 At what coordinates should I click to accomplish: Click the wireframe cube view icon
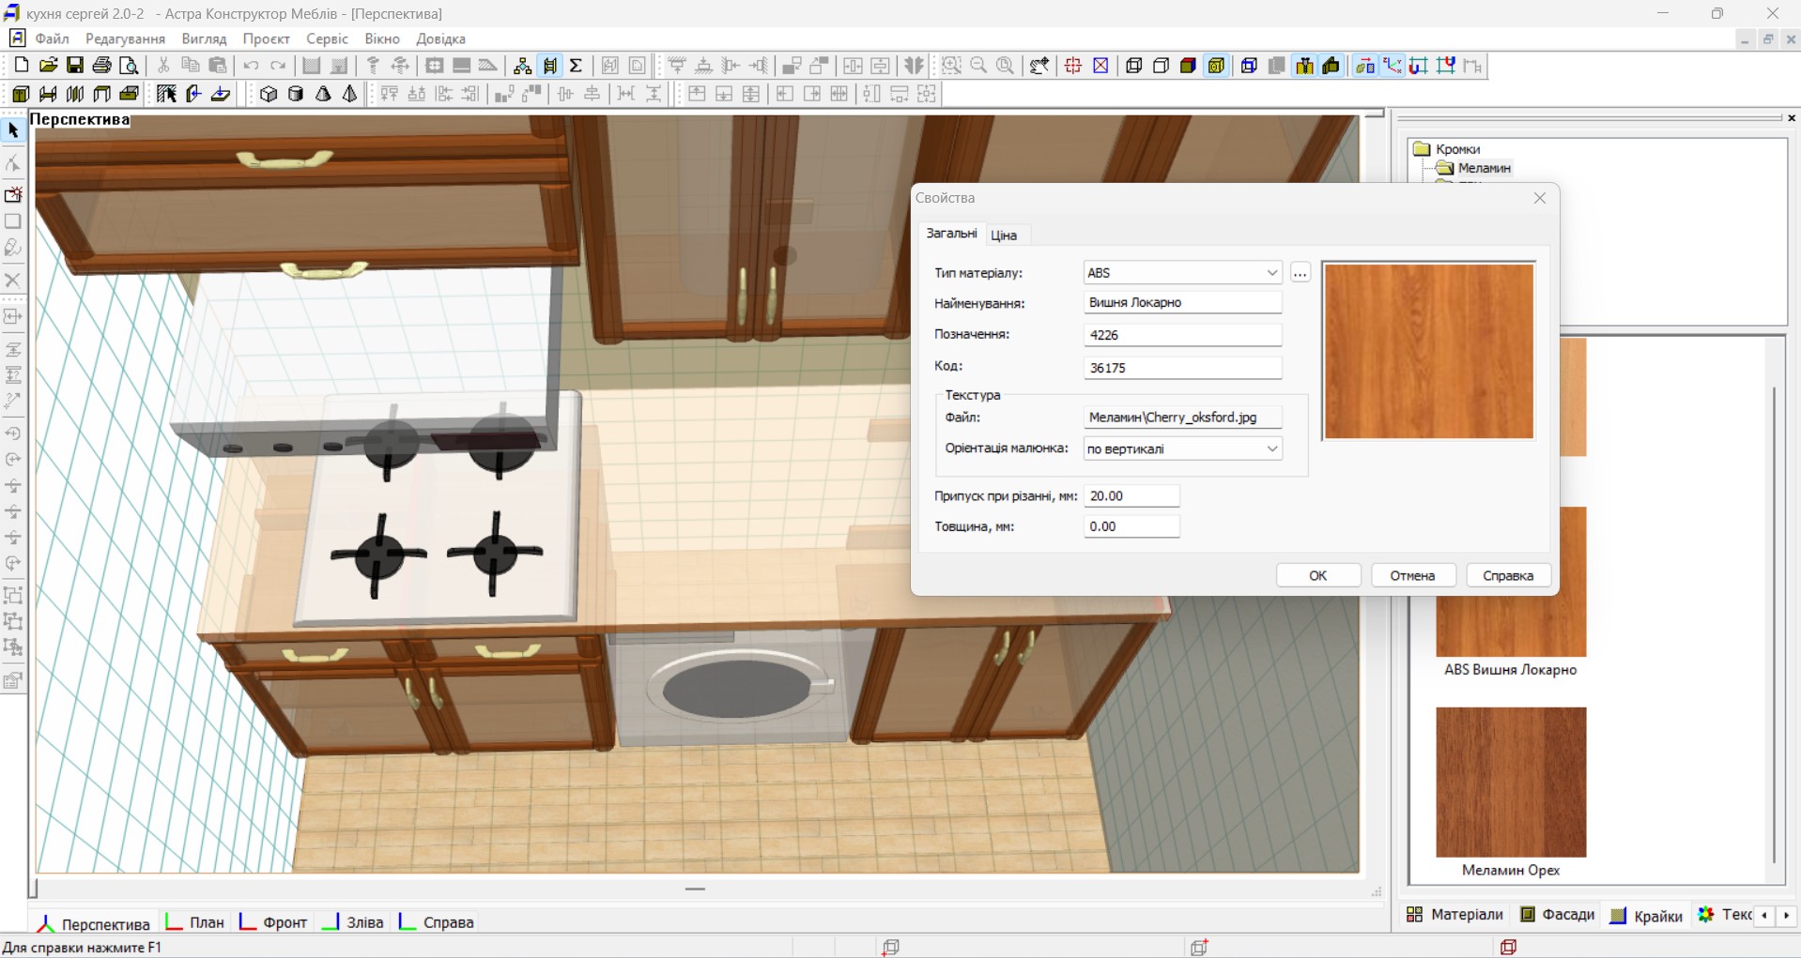(1133, 66)
